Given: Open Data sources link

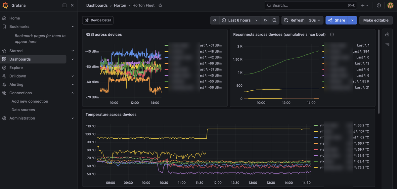Looking at the screenshot, I should point(23,110).
